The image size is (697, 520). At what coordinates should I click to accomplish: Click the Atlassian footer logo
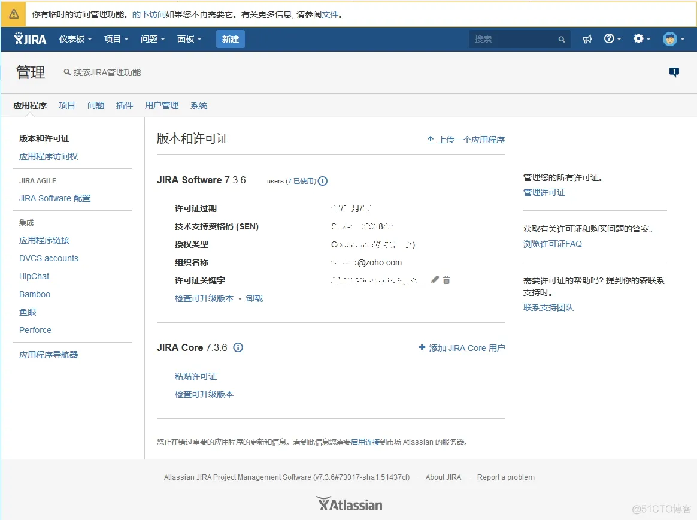point(349,504)
